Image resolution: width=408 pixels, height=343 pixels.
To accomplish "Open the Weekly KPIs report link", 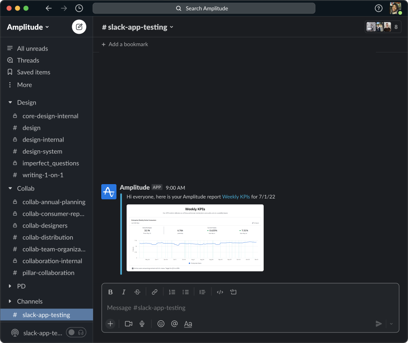I will (x=236, y=196).
